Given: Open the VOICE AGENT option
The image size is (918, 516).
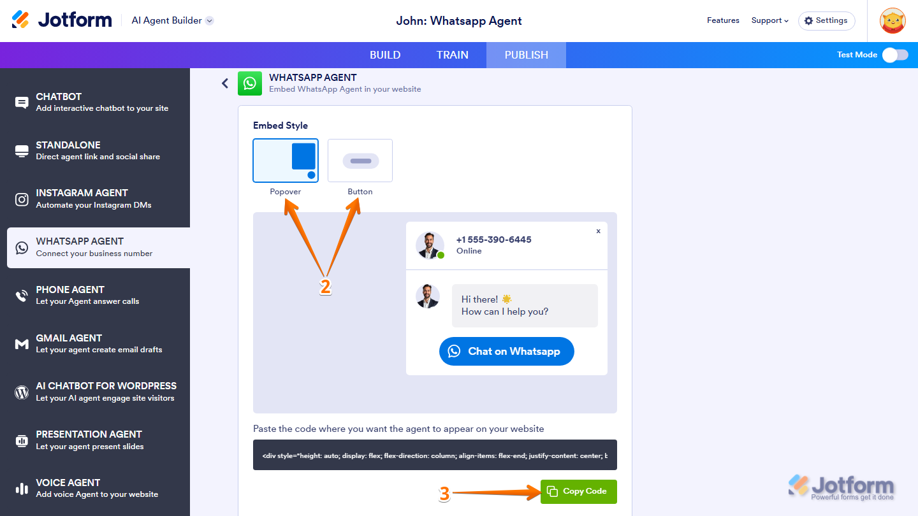Looking at the screenshot, I should tap(95, 488).
